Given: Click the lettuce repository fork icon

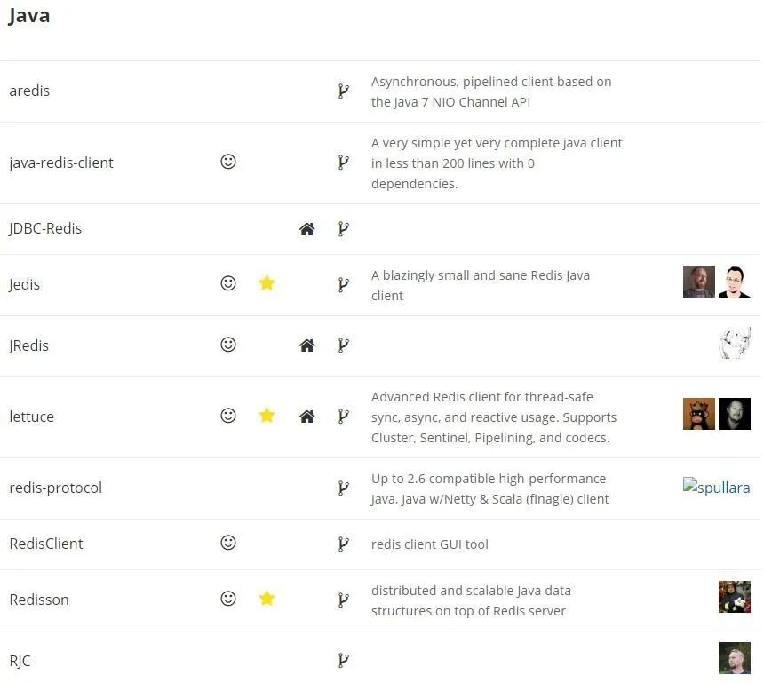Looking at the screenshot, I should pyautogui.click(x=343, y=416).
